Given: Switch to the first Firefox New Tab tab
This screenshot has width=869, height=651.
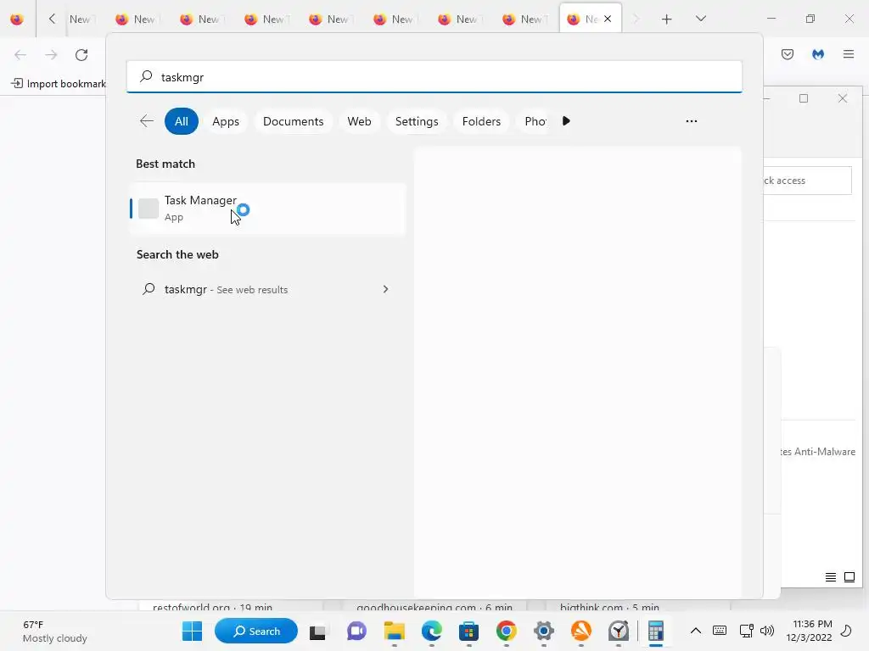Looking at the screenshot, I should (x=82, y=19).
